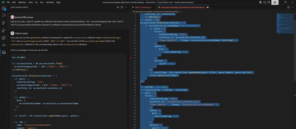The image size is (296, 129).
Task: Click '}).toArray();' on editor line 7
Action: coord(153,17)
